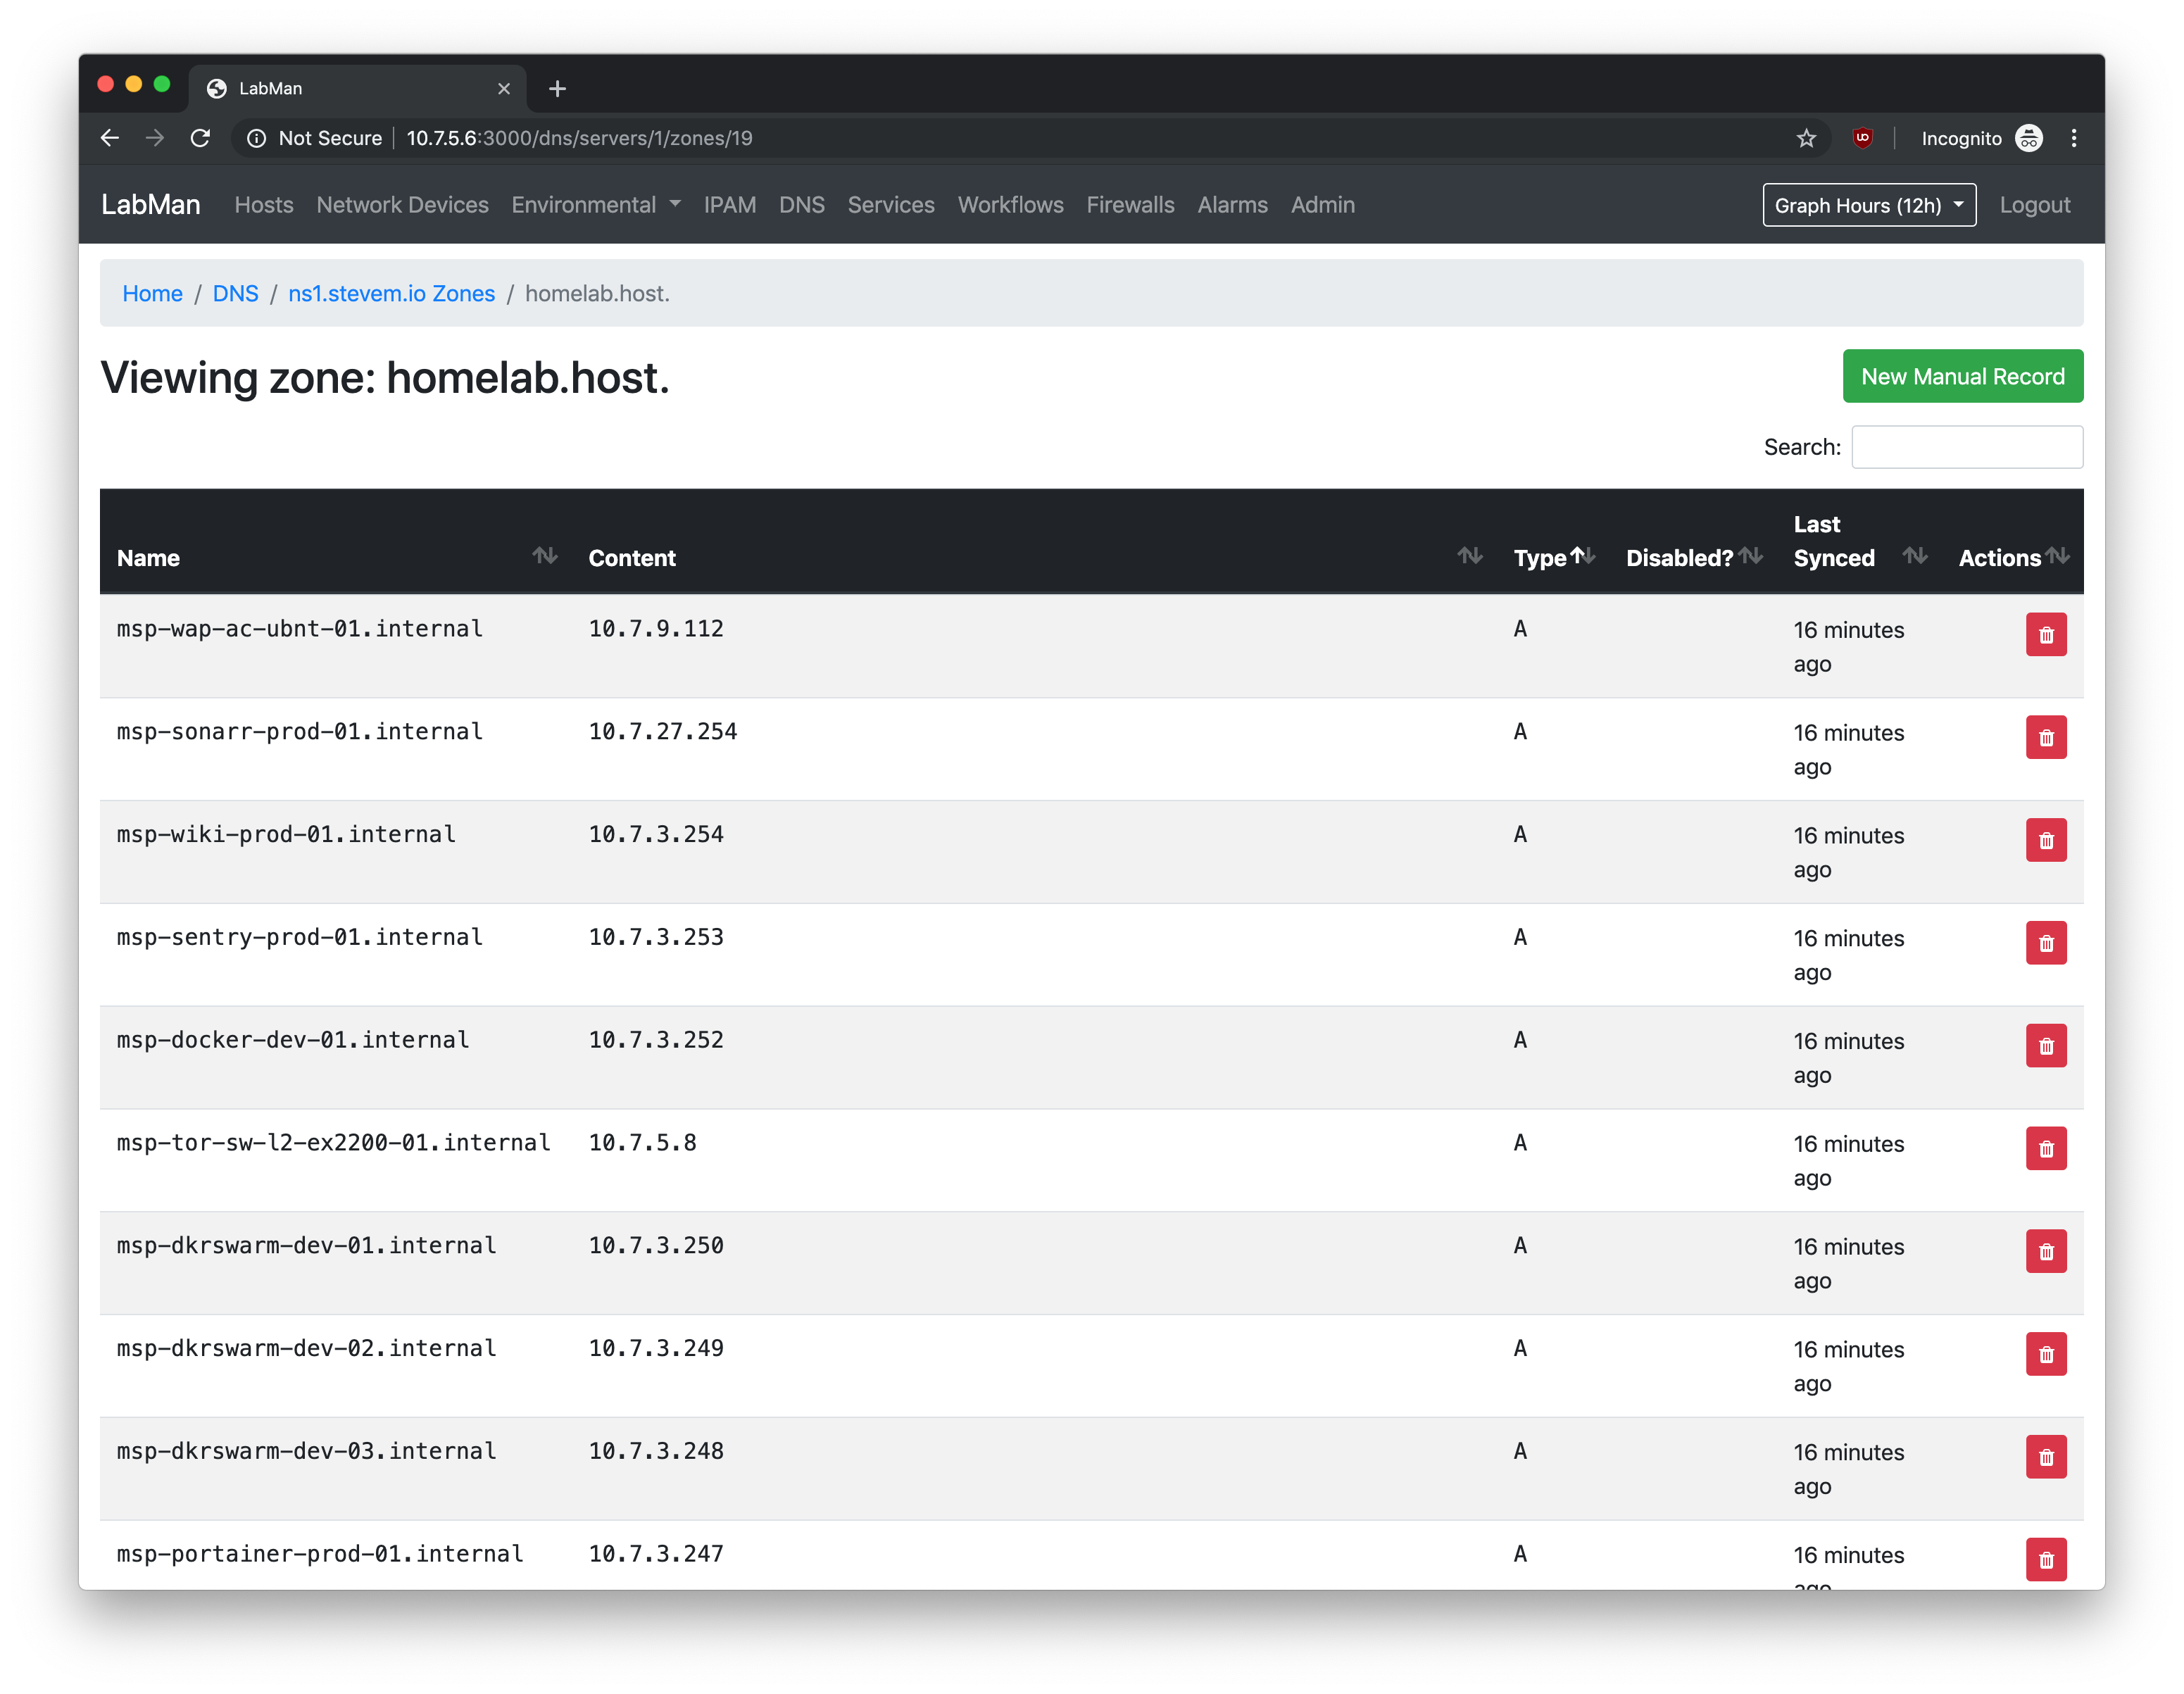Go to the Firewalls nav item
The height and width of the screenshot is (1694, 2184).
(1130, 205)
